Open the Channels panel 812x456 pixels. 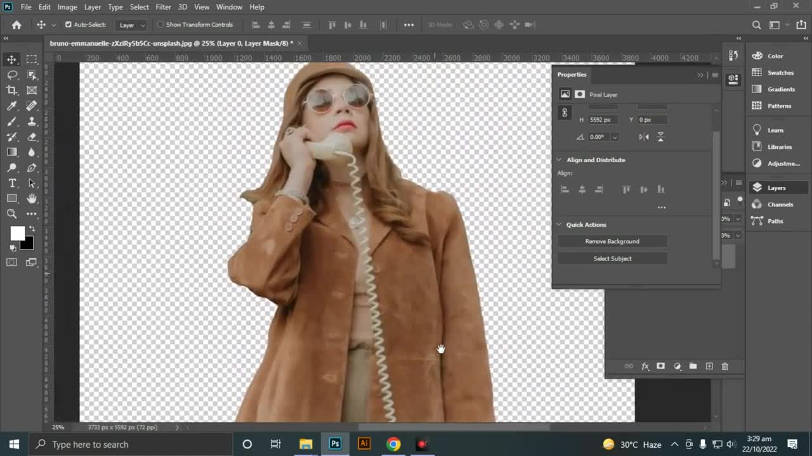coord(779,205)
